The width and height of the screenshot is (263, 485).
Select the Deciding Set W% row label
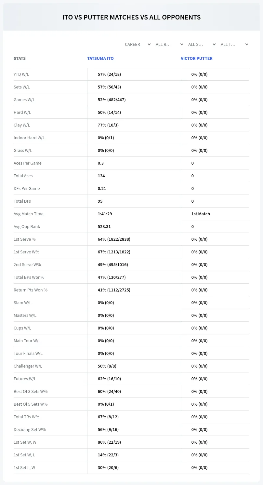click(30, 429)
